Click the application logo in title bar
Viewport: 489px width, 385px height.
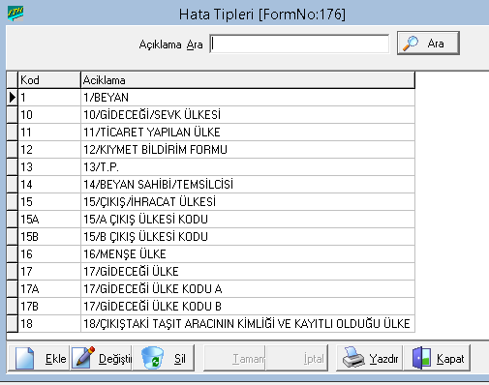point(15,14)
